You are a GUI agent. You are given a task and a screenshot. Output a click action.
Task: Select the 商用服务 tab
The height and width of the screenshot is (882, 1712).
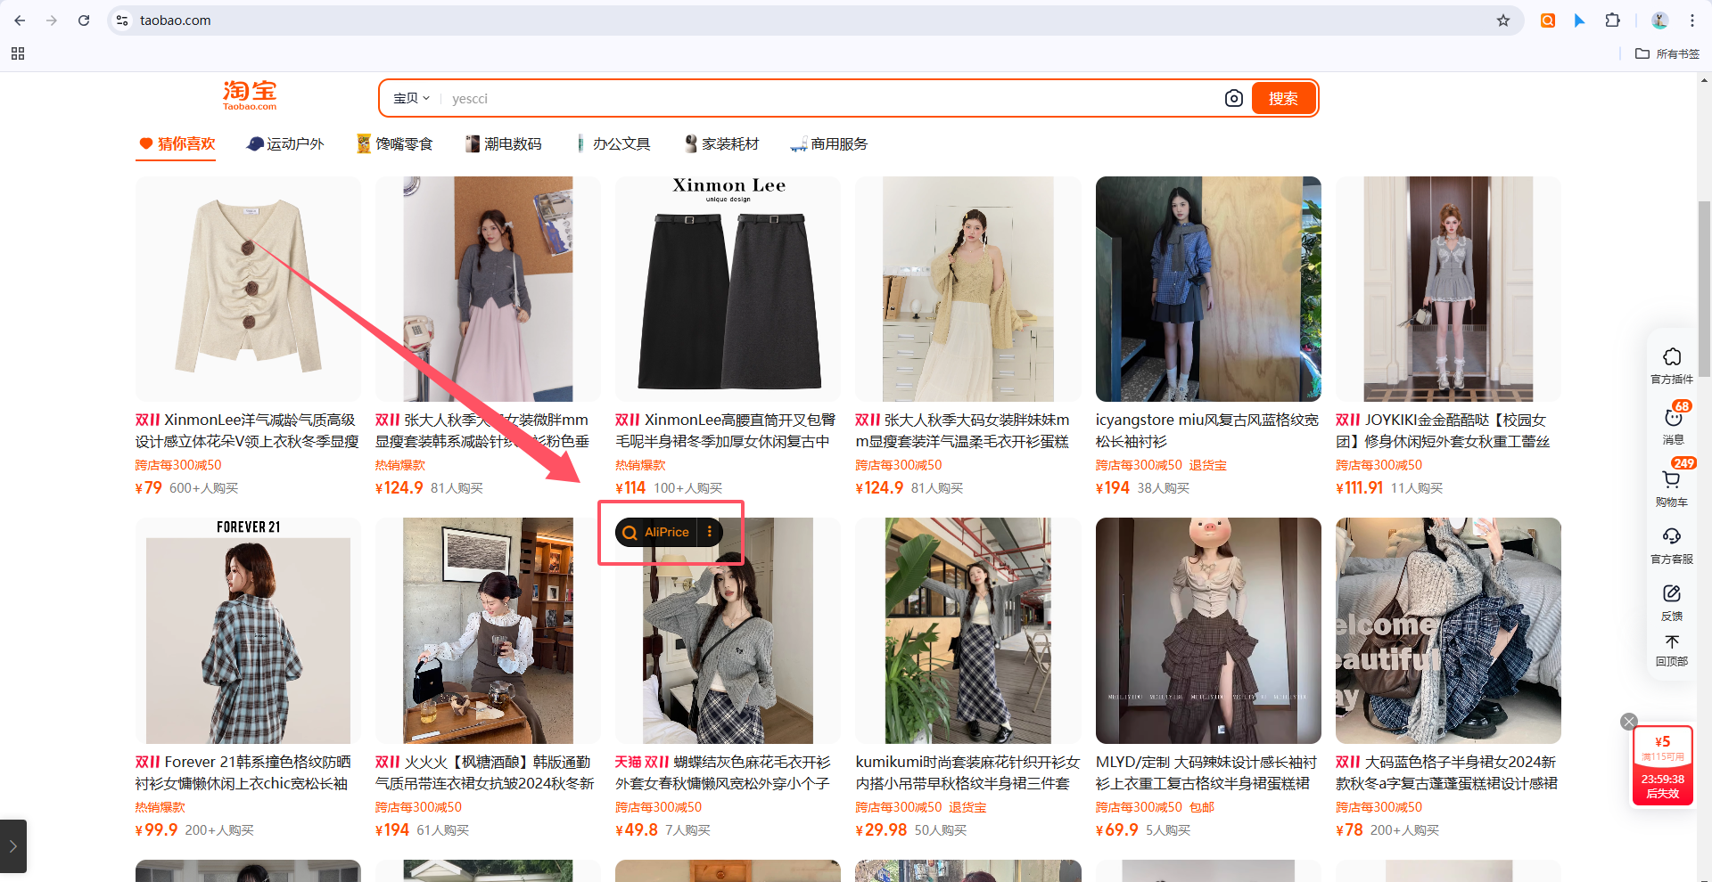tap(829, 143)
